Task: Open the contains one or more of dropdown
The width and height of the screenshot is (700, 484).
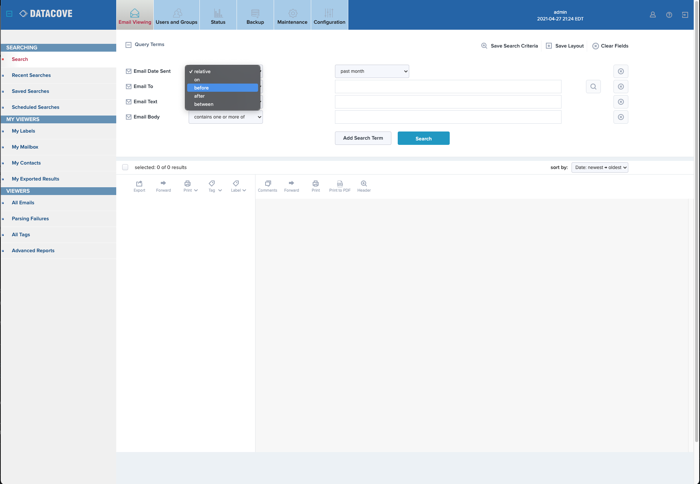Action: pyautogui.click(x=225, y=117)
